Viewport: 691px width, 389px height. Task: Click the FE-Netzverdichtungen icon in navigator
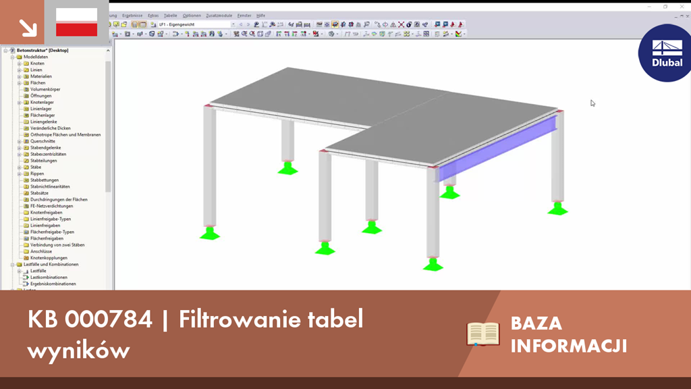click(26, 206)
